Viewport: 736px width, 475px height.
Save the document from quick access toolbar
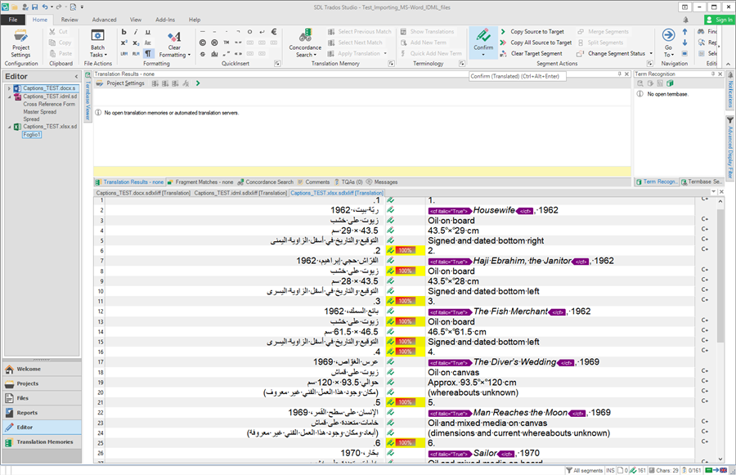click(34, 7)
